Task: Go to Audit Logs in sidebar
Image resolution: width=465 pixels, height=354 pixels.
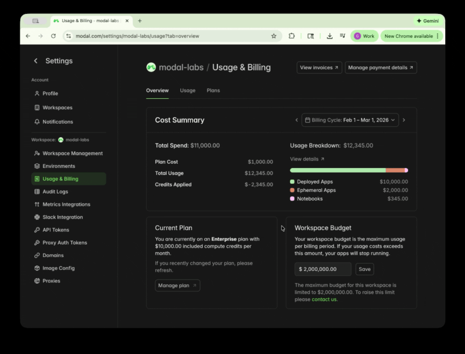Action: pos(55,192)
